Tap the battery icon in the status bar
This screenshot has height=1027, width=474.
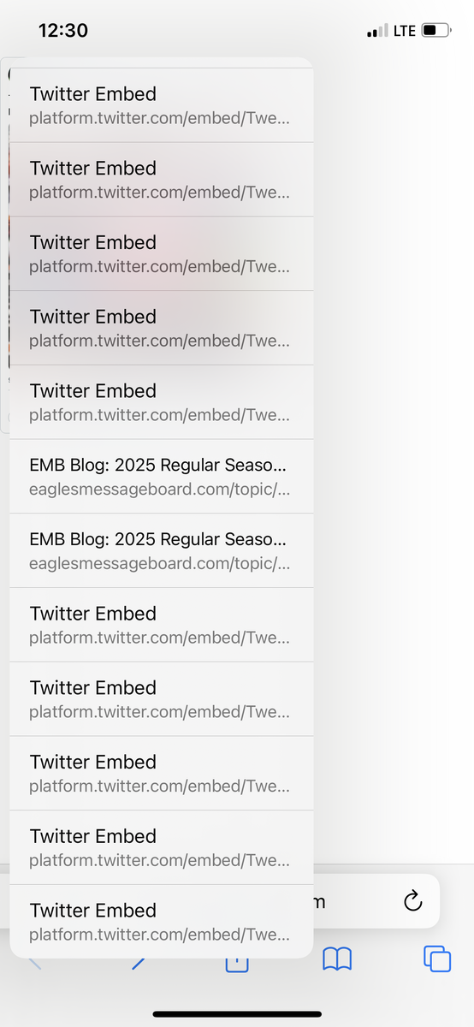436,31
